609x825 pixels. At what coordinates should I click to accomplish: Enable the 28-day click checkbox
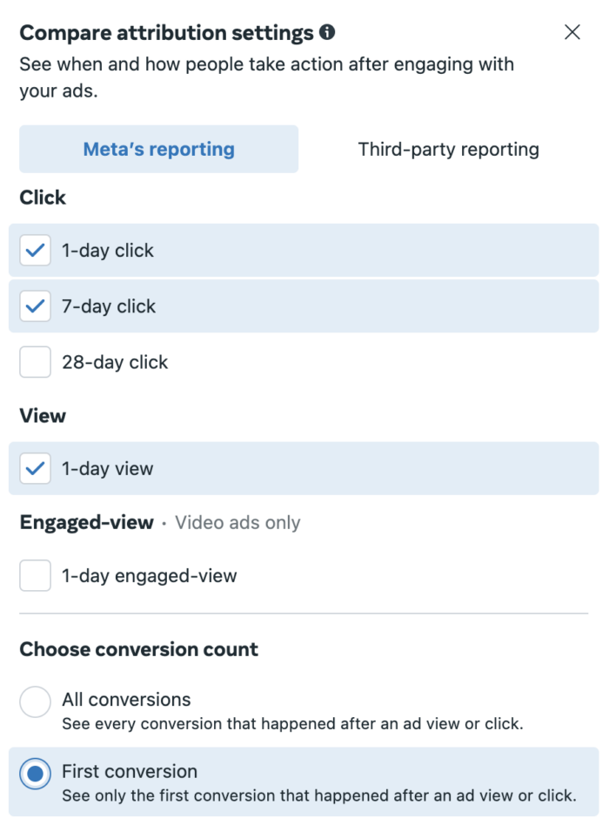(36, 362)
